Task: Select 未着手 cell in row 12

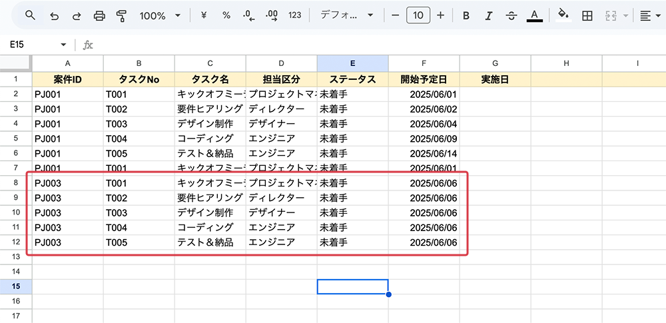Action: [352, 242]
